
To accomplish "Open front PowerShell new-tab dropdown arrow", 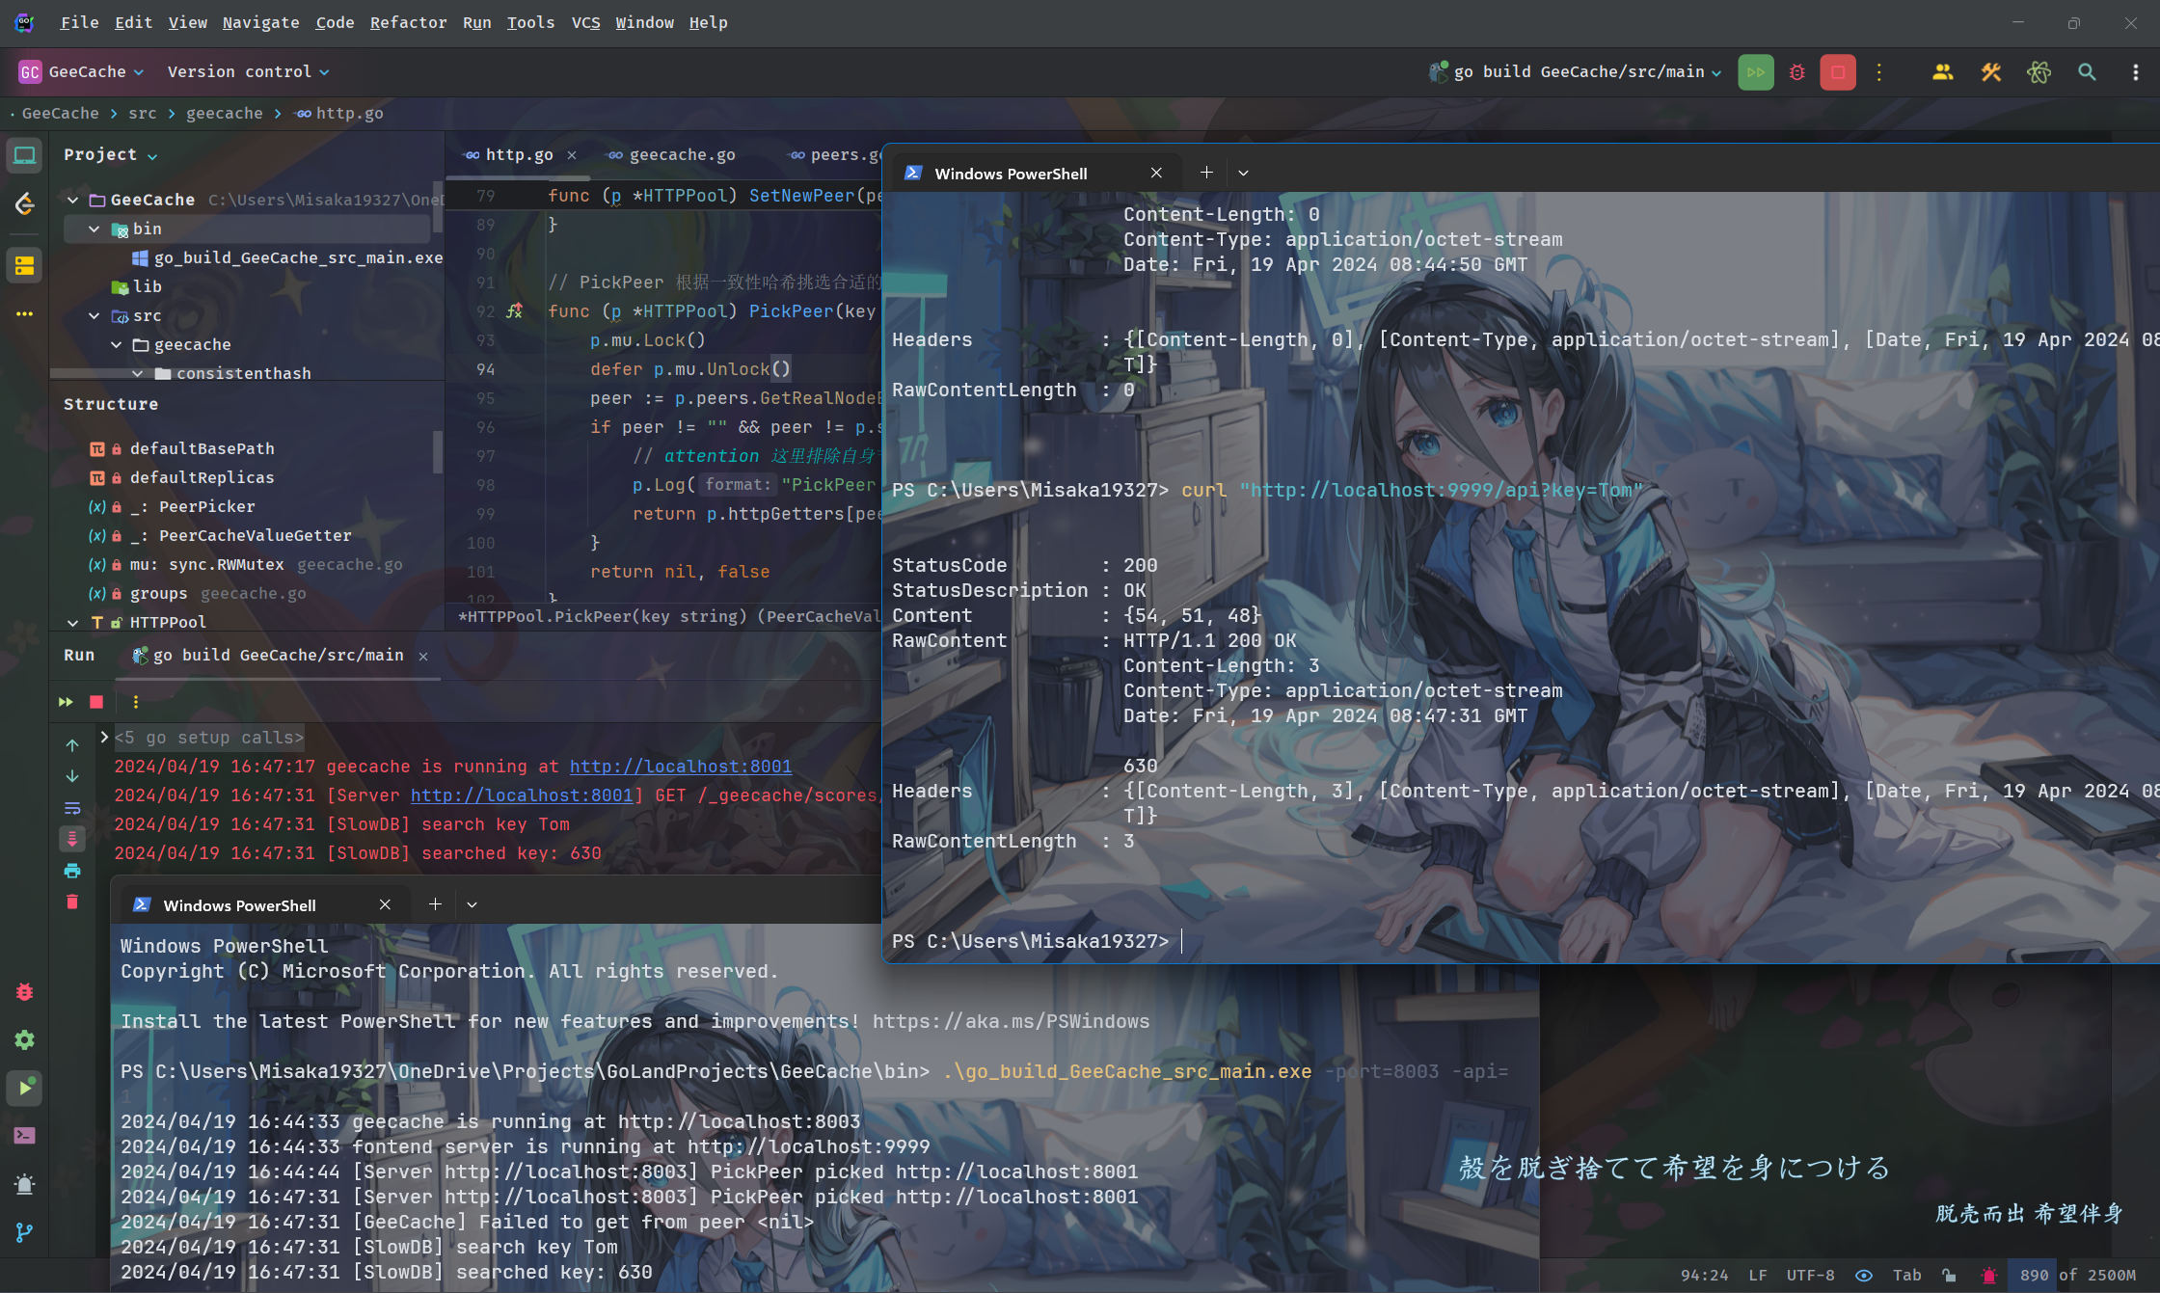I will pos(1243,173).
